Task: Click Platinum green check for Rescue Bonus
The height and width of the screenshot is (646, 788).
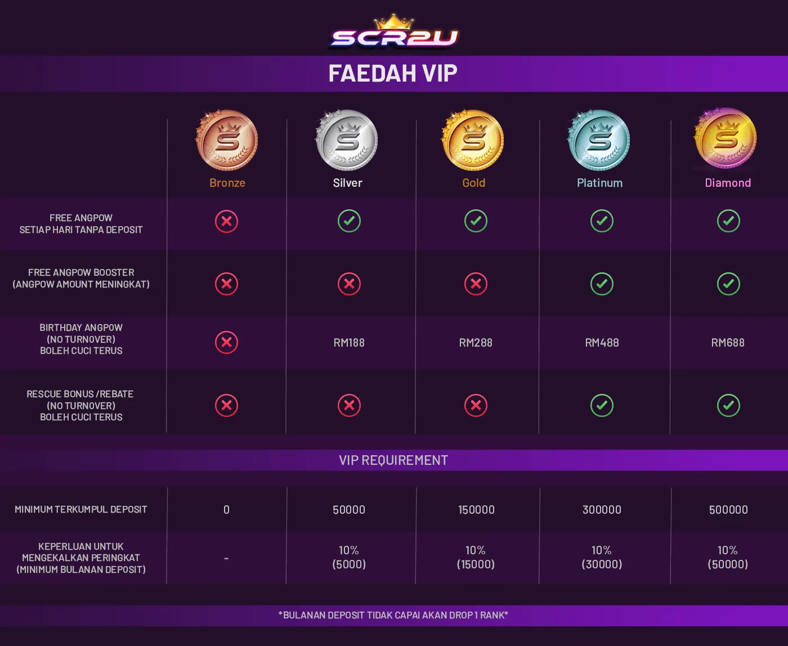Action: pyautogui.click(x=602, y=405)
